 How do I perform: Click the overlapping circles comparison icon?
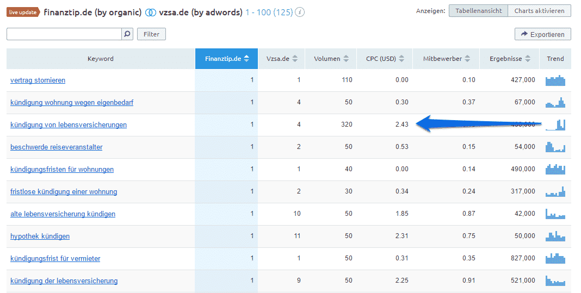coord(150,13)
